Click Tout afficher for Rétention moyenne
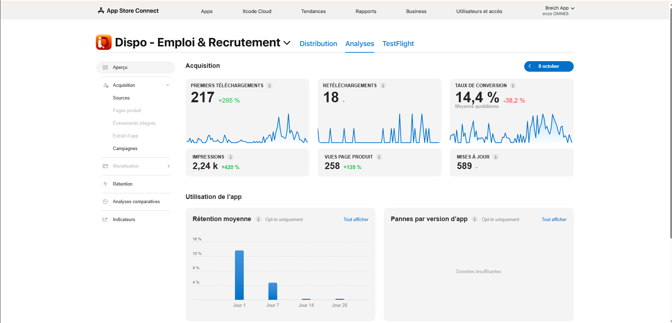The height and width of the screenshot is (323, 672). tap(356, 219)
